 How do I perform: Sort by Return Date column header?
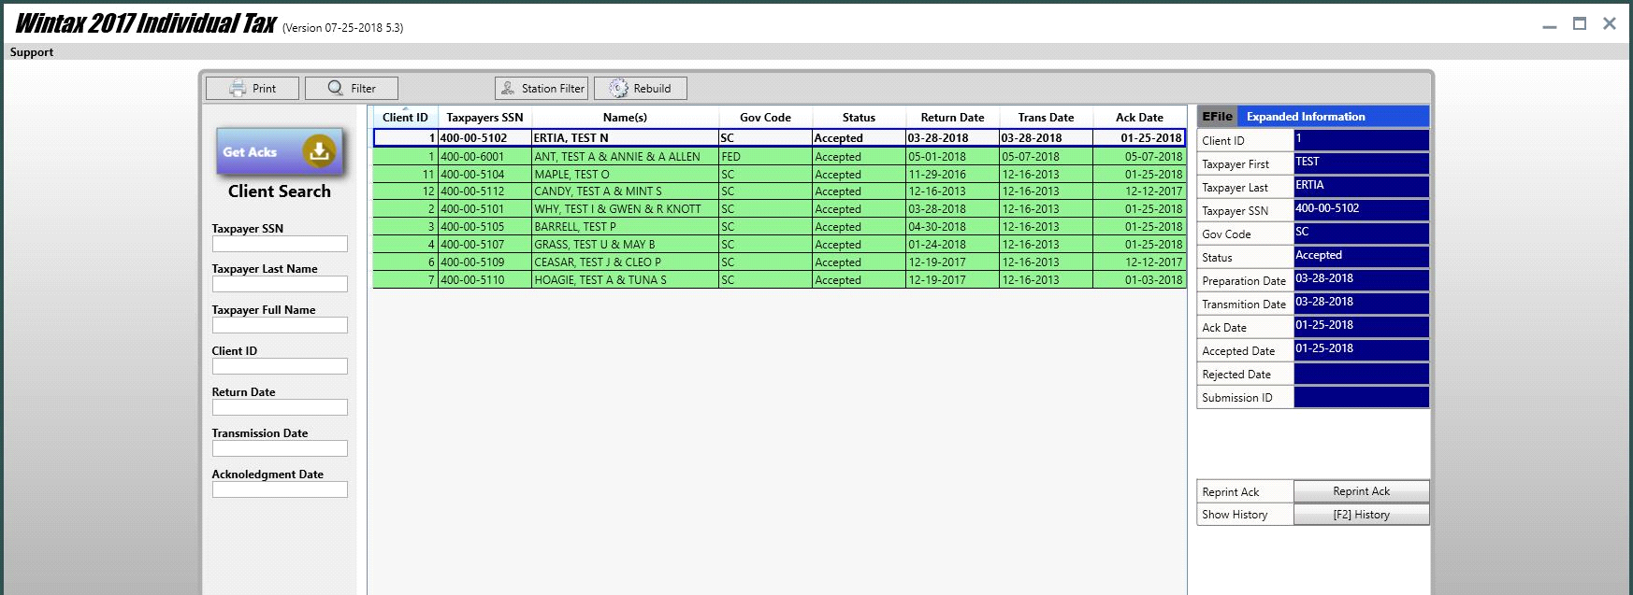pos(952,118)
